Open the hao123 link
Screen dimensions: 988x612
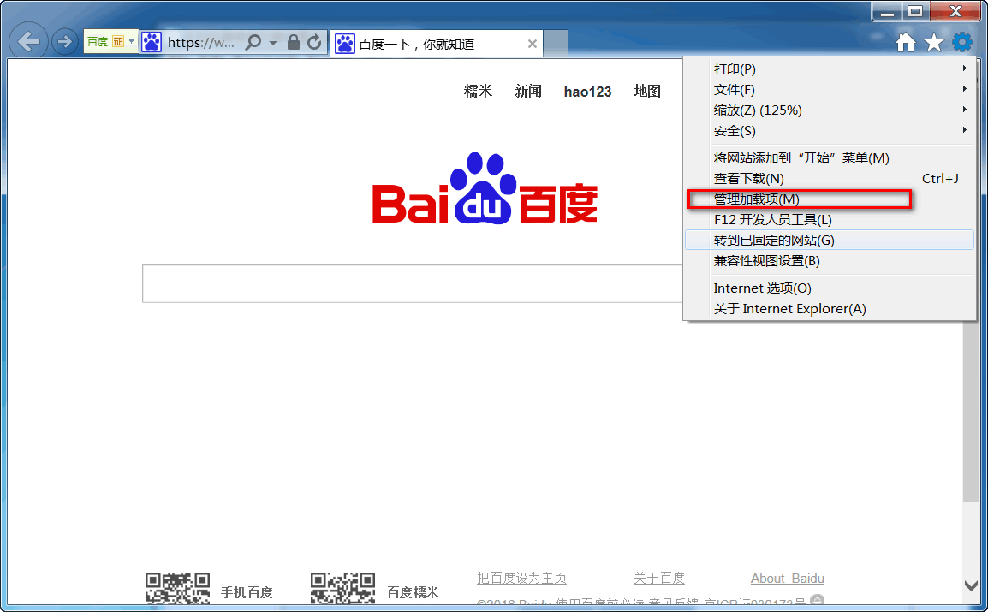587,92
